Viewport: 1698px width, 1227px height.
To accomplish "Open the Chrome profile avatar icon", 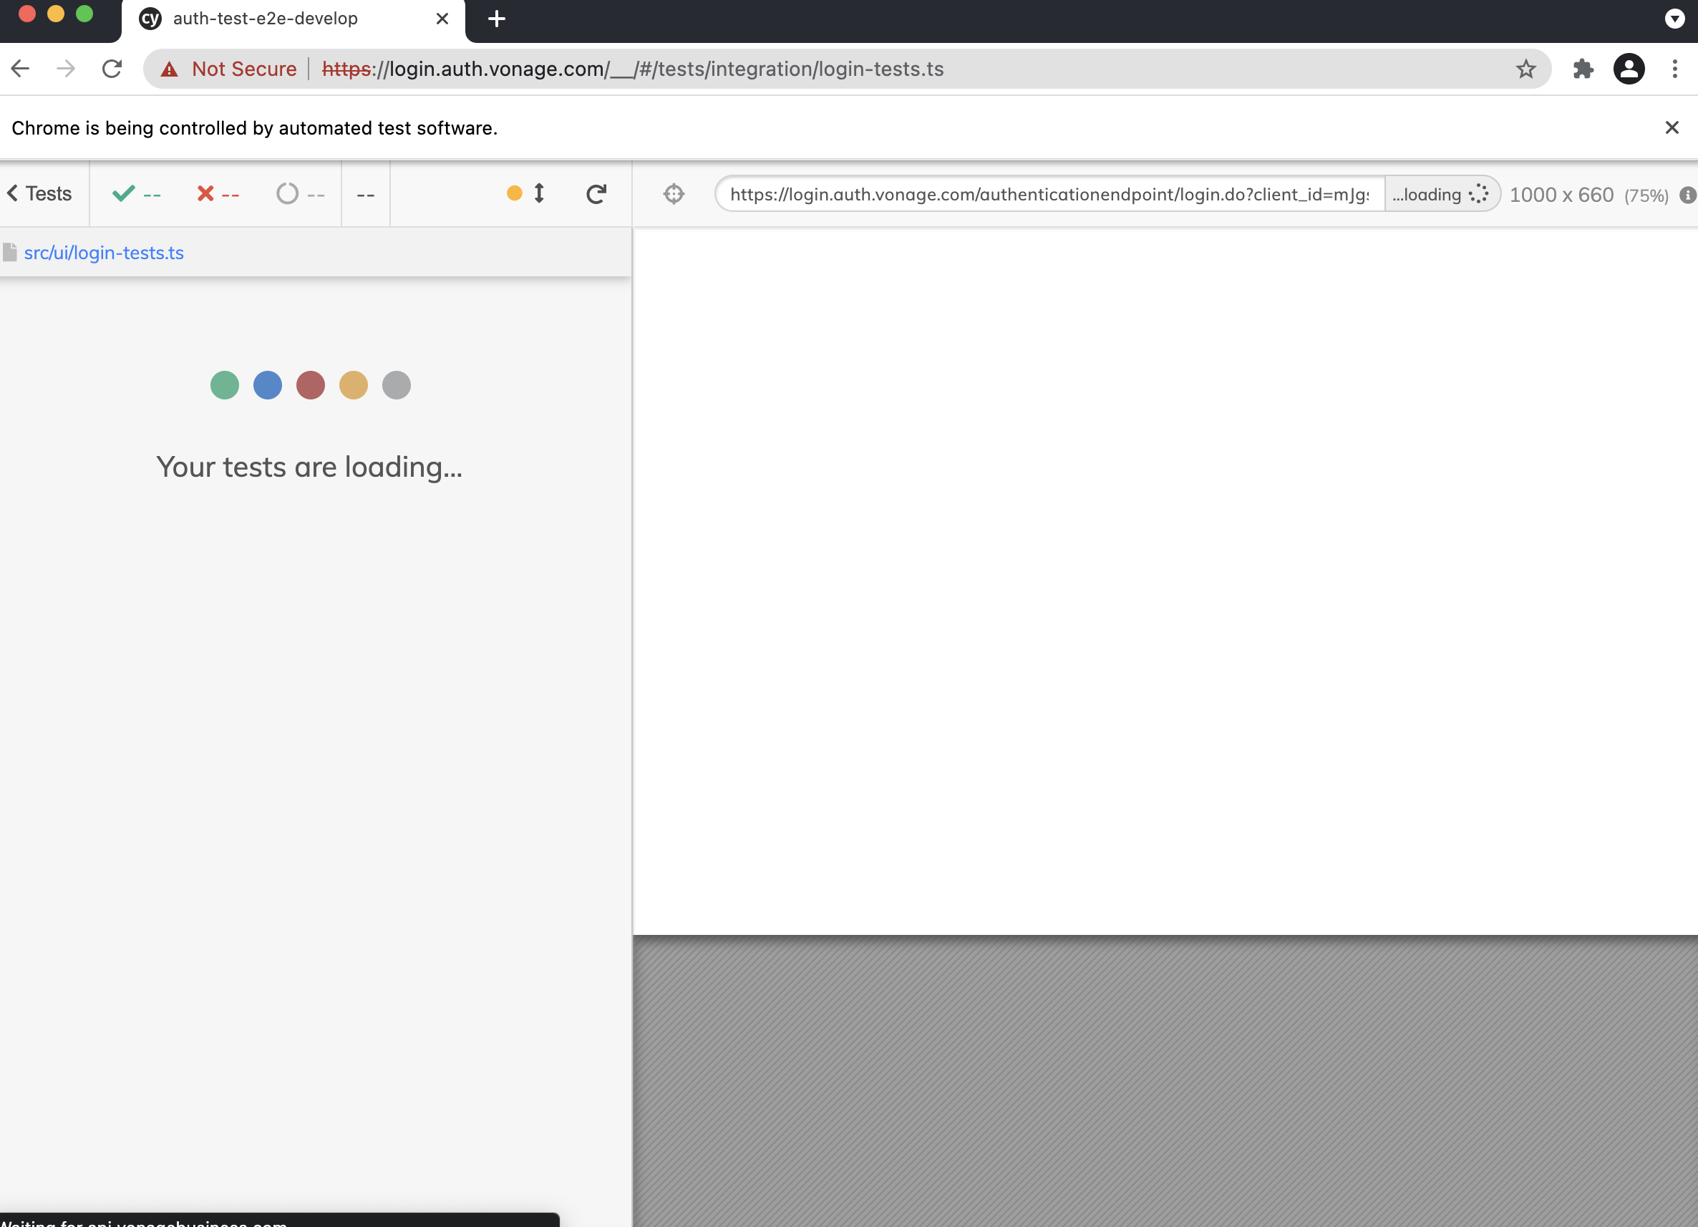I will click(1629, 69).
